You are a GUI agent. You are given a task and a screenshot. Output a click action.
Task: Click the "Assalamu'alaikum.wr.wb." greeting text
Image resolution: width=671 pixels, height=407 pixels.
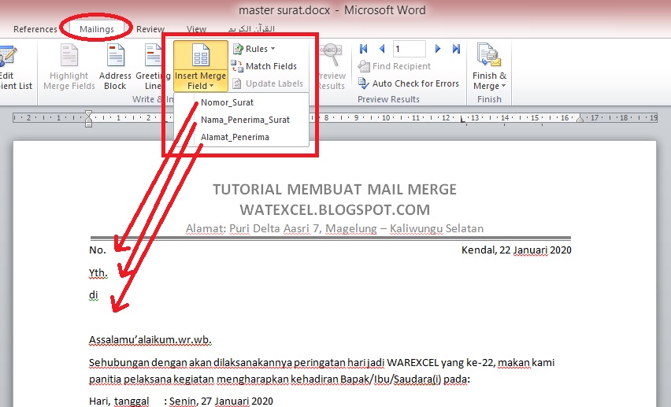coord(150,340)
